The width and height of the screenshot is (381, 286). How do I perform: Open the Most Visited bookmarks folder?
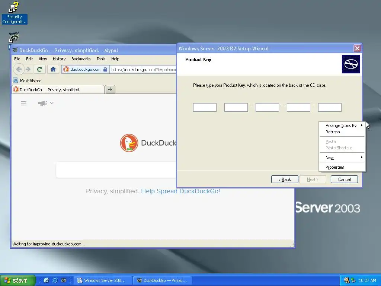[x=27, y=80]
